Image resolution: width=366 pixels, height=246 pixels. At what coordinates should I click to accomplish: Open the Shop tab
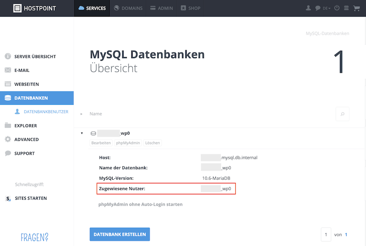190,8
